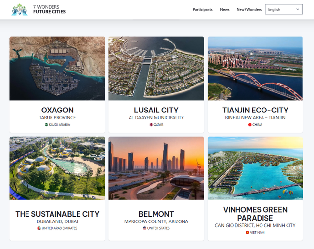Click the Saudi Arabia flag icon

(46, 125)
